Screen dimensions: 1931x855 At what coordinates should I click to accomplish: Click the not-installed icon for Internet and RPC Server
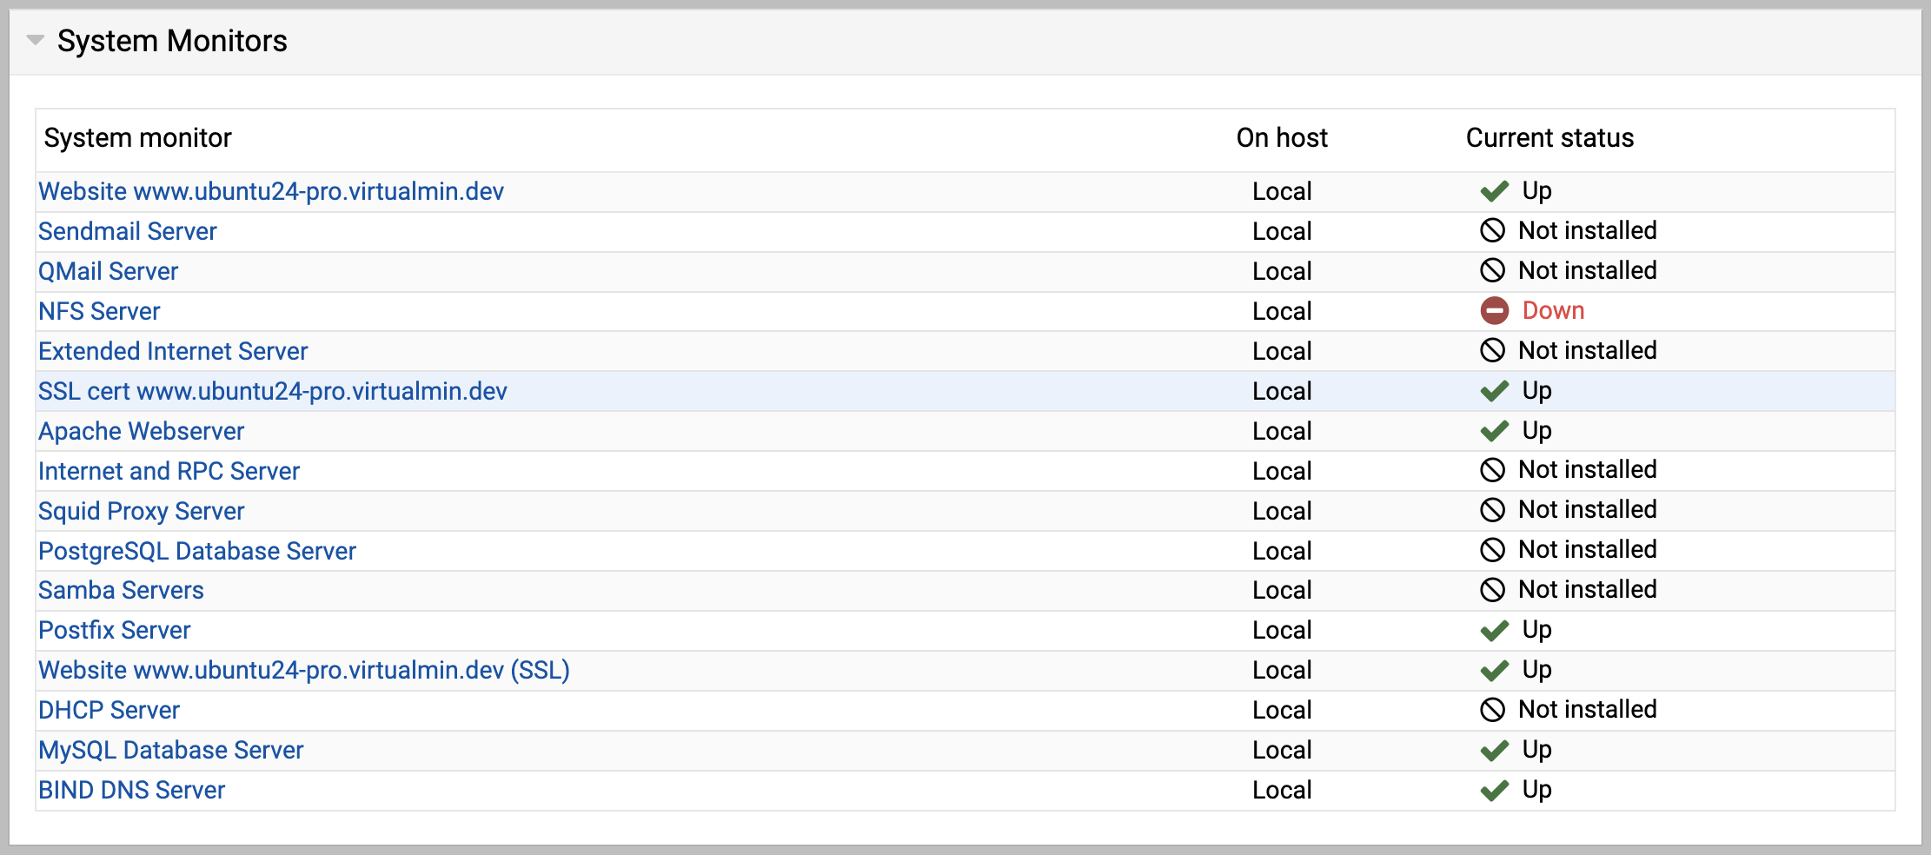point(1492,470)
